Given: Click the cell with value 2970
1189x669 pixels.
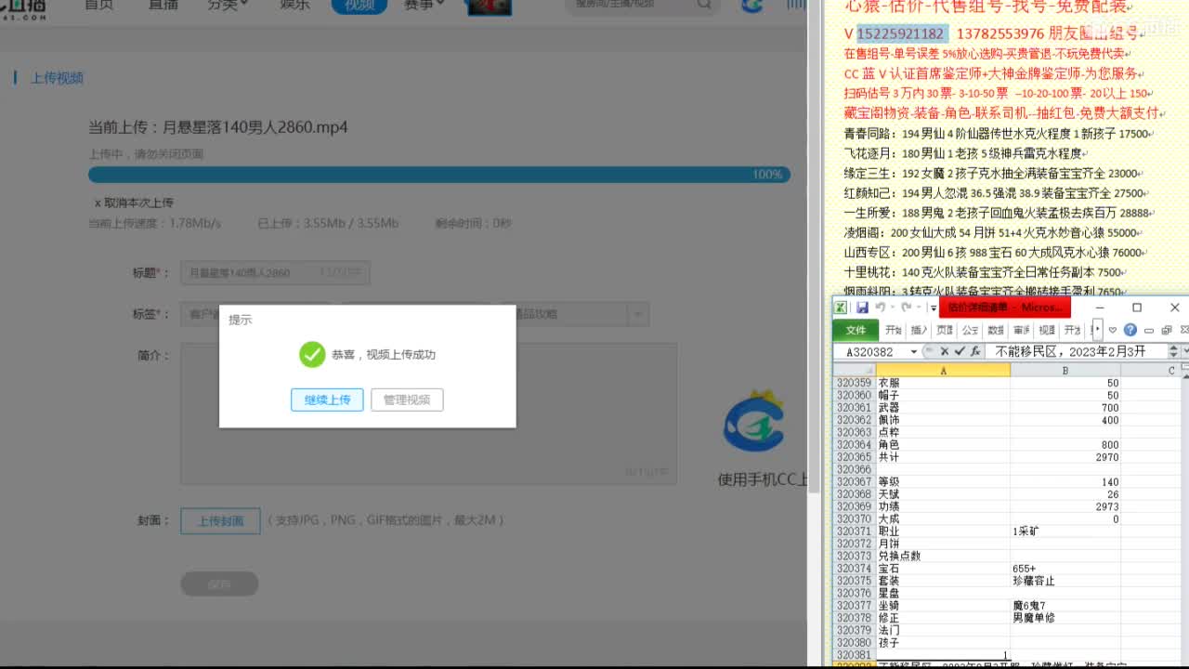Looking at the screenshot, I should 1065,457.
